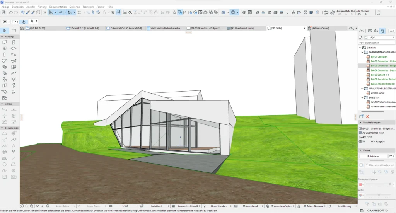
Task: Click the Save icon in the toolbar
Action: tap(3, 12)
